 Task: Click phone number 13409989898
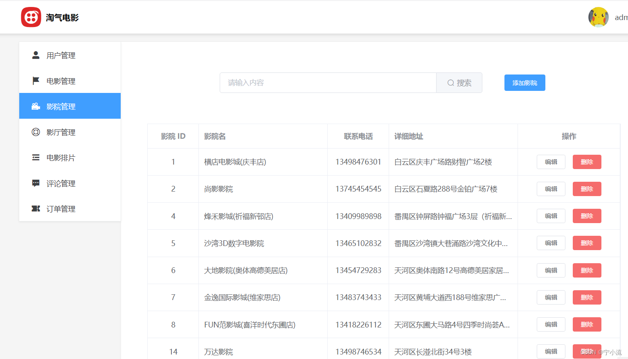tap(358, 216)
